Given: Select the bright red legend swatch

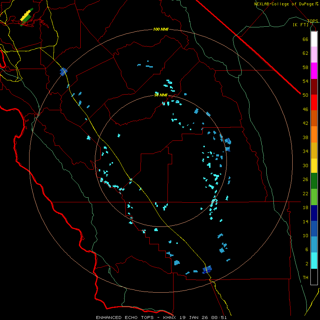Looking at the screenshot, I should point(314,102).
